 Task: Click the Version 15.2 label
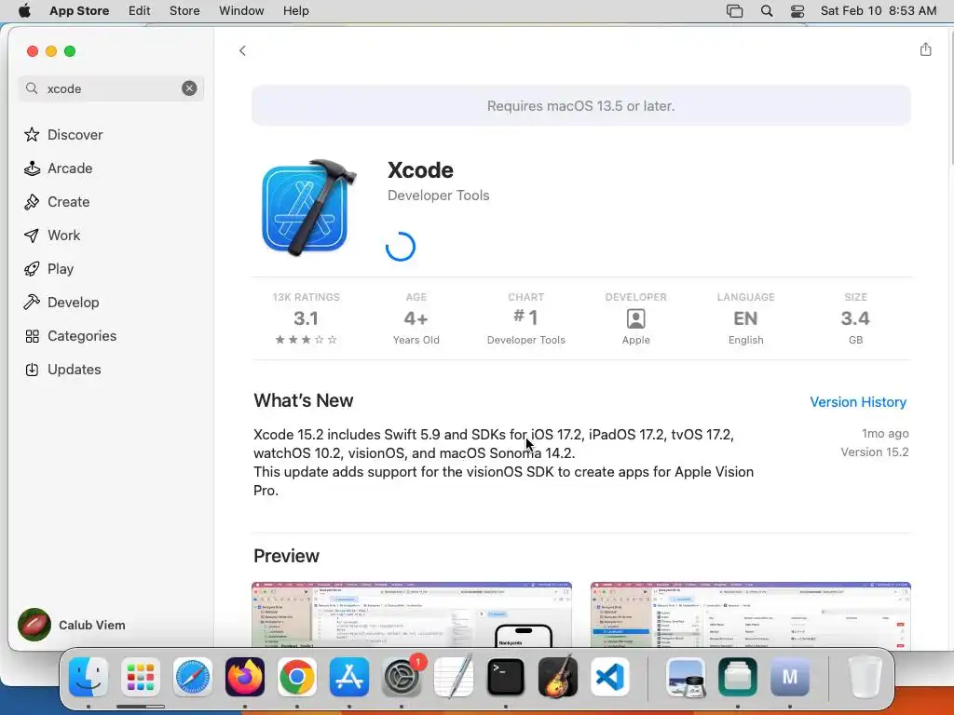click(874, 452)
